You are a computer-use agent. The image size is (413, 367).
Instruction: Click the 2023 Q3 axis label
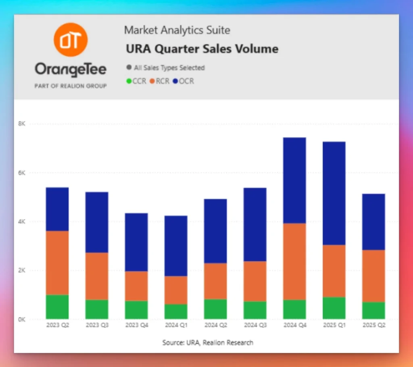97,325
